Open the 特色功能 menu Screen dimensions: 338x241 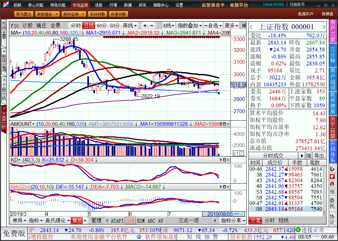[58, 5]
